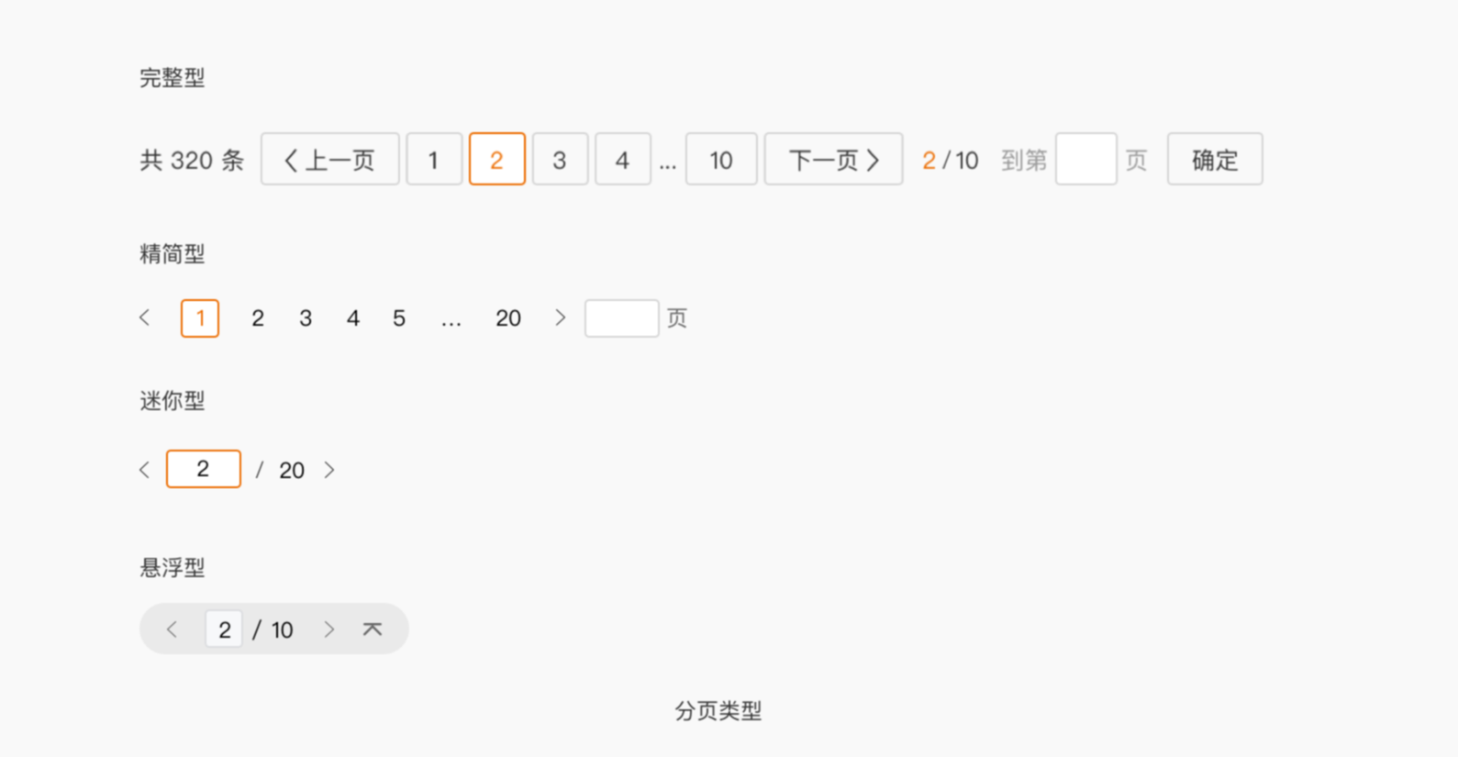
Task: Click previous arrow in 悬浮型 floating pager
Action: (172, 629)
